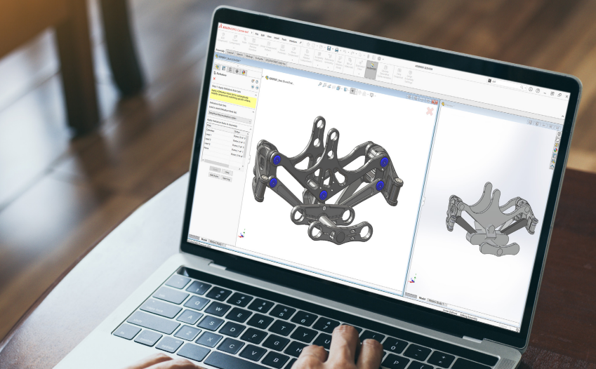This screenshot has width=596, height=369.
Task: Click the Display Style cube icon
Action: point(345,89)
